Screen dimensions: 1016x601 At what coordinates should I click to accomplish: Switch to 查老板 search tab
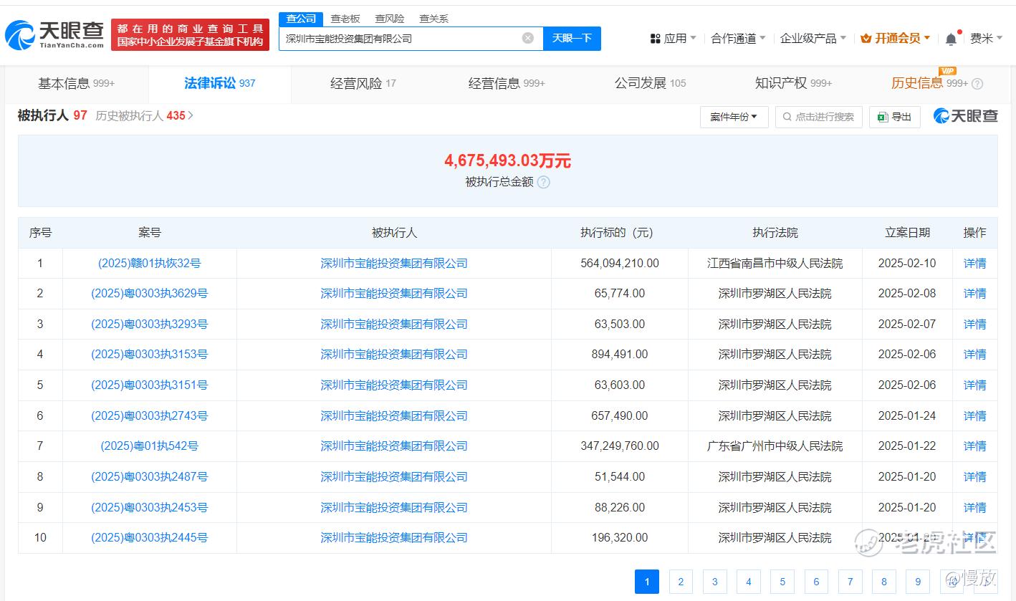tap(345, 19)
